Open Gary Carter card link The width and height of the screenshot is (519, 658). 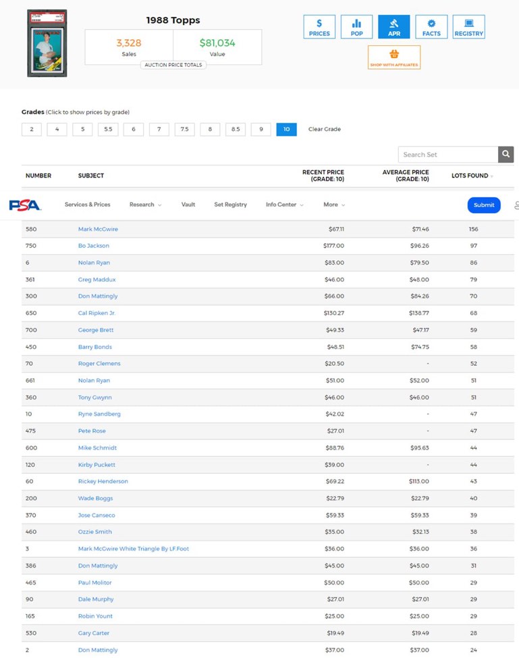(x=94, y=633)
